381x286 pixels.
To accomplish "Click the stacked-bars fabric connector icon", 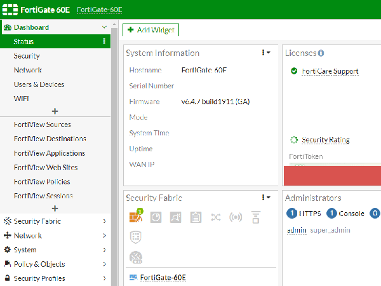I will pyautogui.click(x=256, y=217).
